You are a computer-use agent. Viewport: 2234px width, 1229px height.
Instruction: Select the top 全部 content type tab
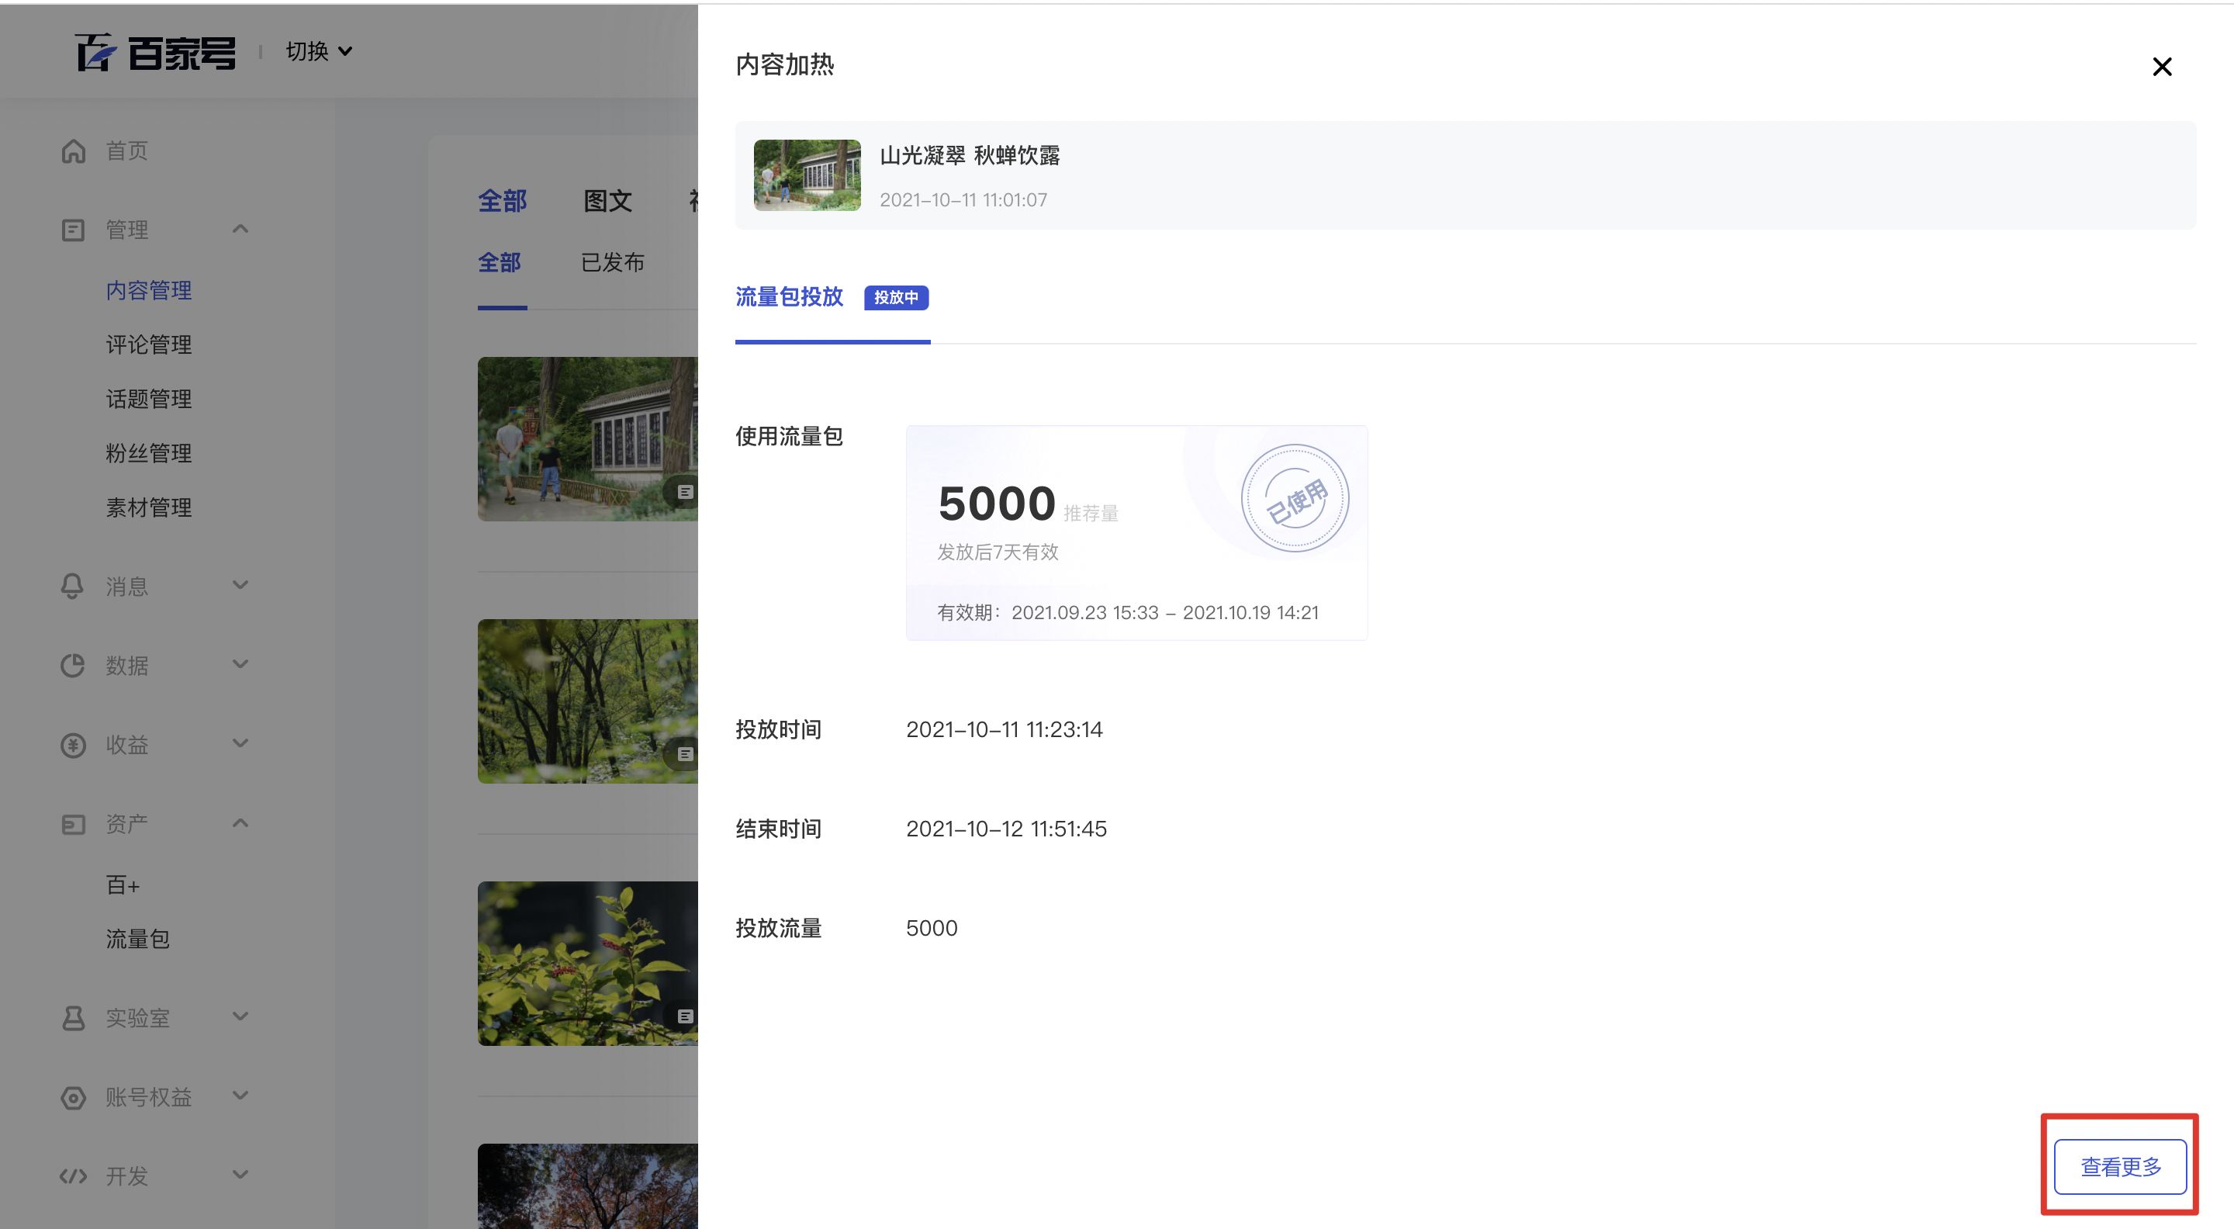tap(502, 201)
